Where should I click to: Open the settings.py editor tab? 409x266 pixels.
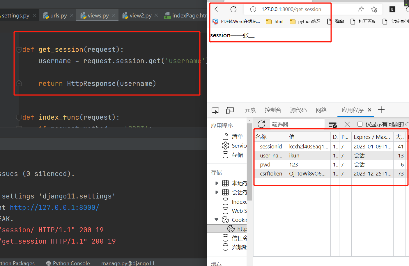click(15, 15)
